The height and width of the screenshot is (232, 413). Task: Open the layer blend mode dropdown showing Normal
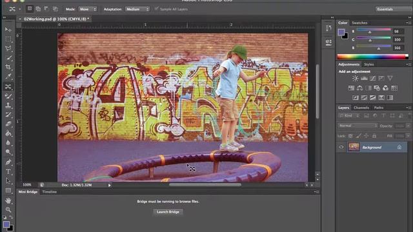[358, 126]
